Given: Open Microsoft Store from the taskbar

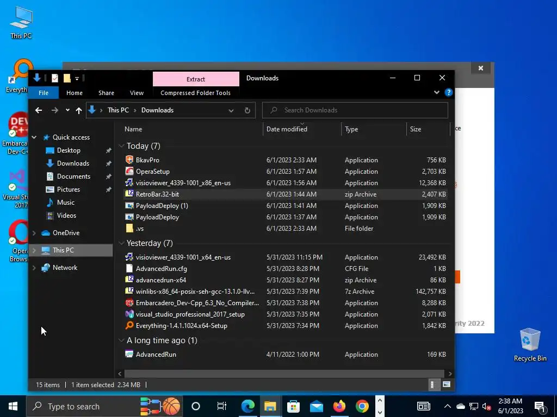Looking at the screenshot, I should pos(293,406).
